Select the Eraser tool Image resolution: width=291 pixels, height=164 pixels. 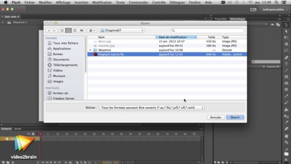[286, 129]
